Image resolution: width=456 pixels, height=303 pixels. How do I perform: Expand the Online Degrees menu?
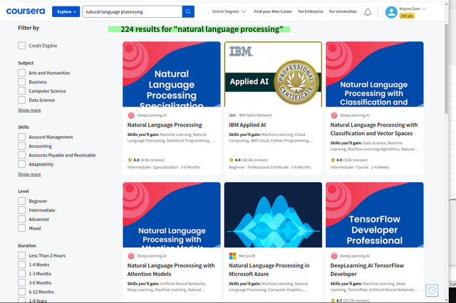229,11
